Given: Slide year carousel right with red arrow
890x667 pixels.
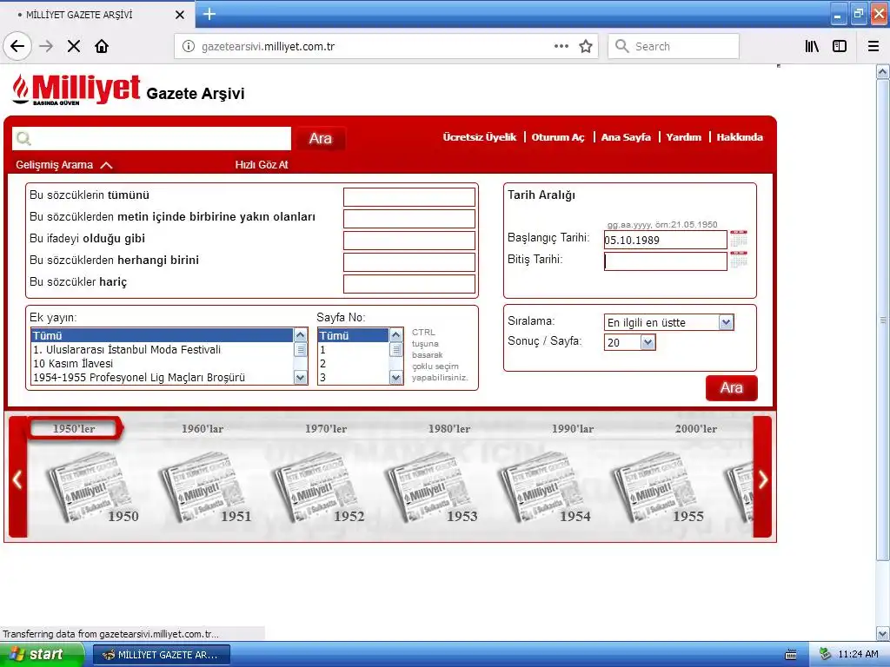Looking at the screenshot, I should (x=763, y=479).
